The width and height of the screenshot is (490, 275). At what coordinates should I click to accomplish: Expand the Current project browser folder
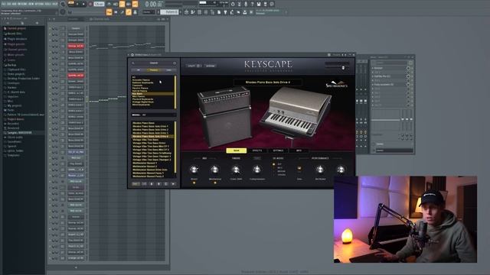[x=16, y=28]
